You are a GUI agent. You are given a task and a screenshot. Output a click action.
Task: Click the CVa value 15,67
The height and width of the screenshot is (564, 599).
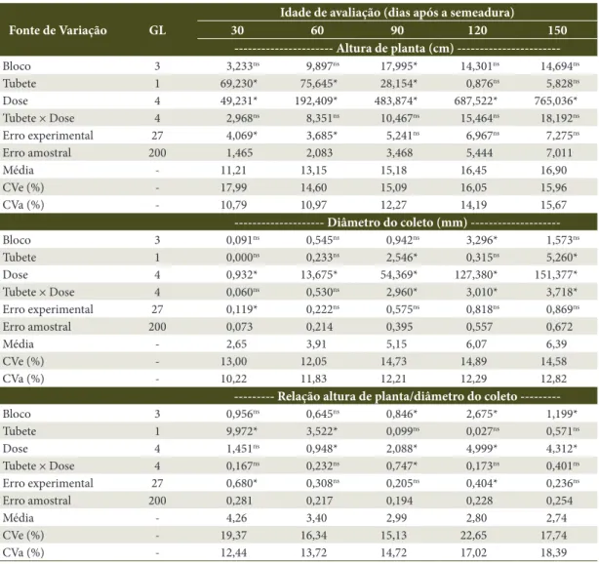tap(553, 205)
